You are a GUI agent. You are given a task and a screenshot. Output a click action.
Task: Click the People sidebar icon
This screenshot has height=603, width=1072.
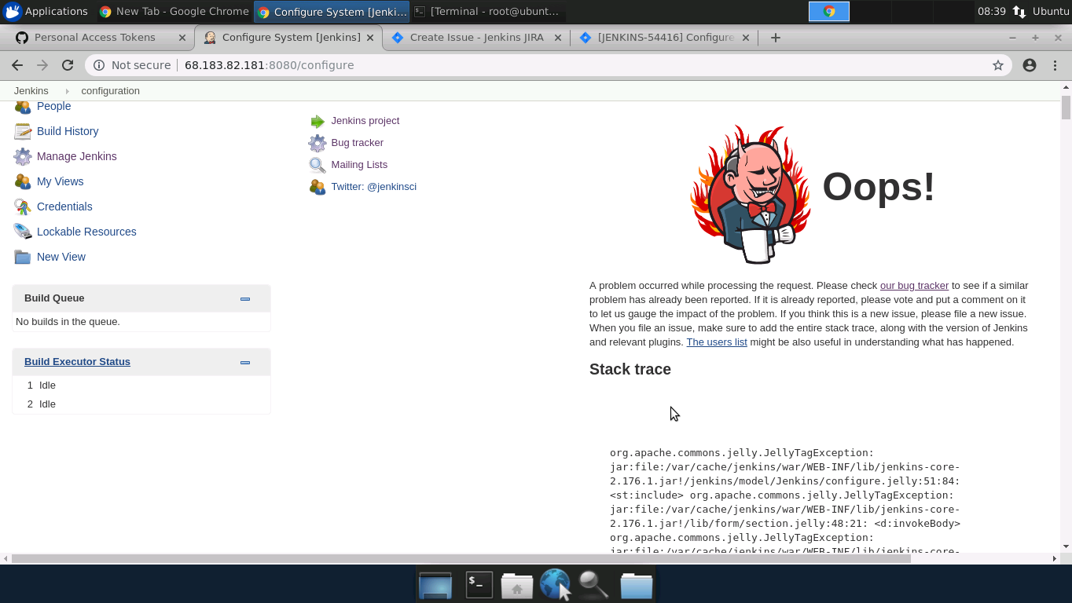click(x=22, y=108)
